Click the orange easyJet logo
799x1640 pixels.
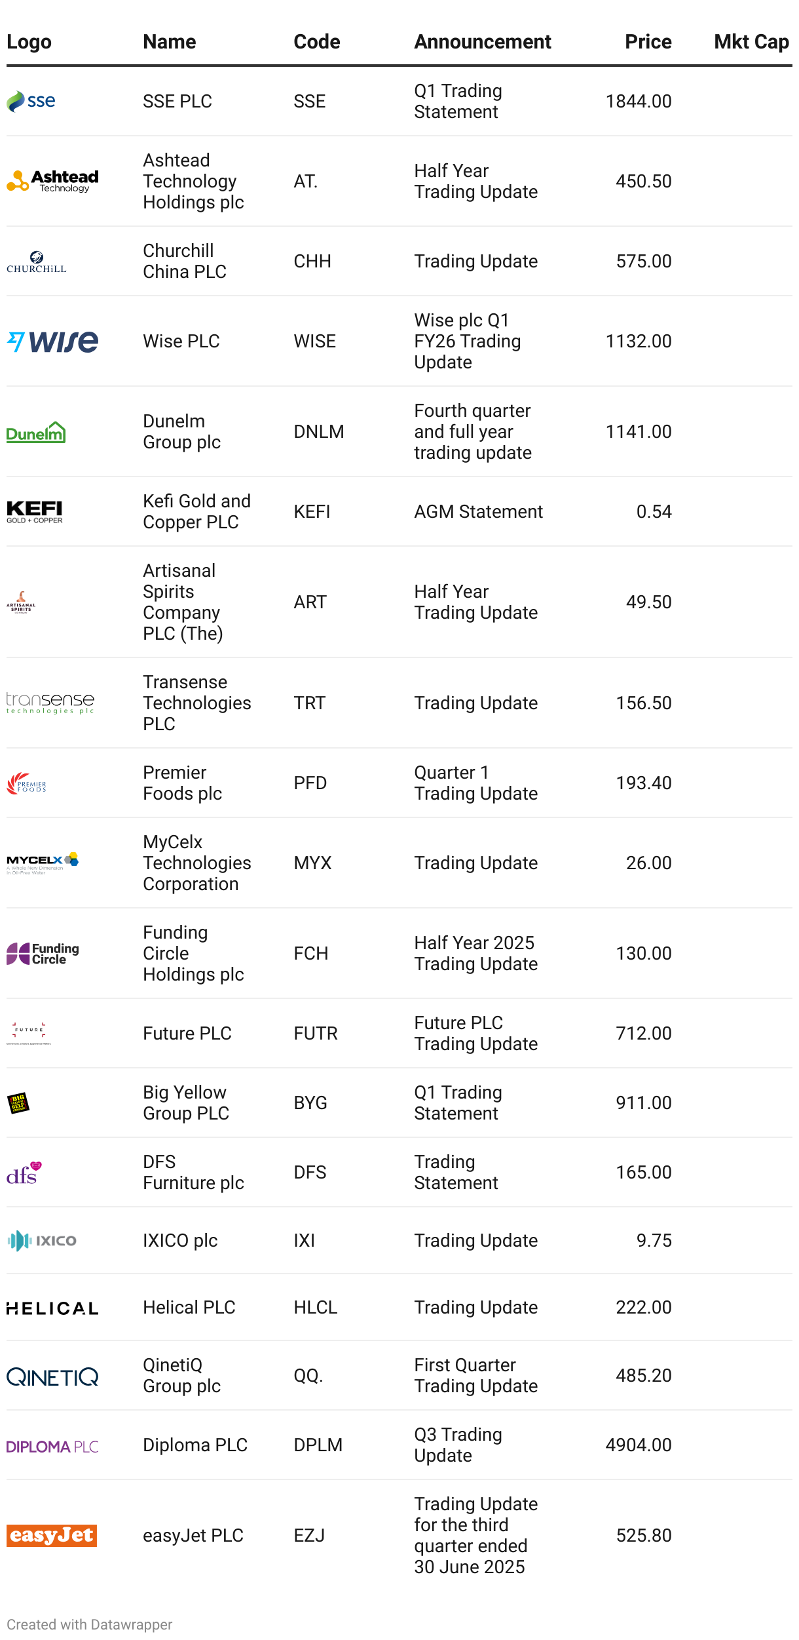pos(52,1535)
